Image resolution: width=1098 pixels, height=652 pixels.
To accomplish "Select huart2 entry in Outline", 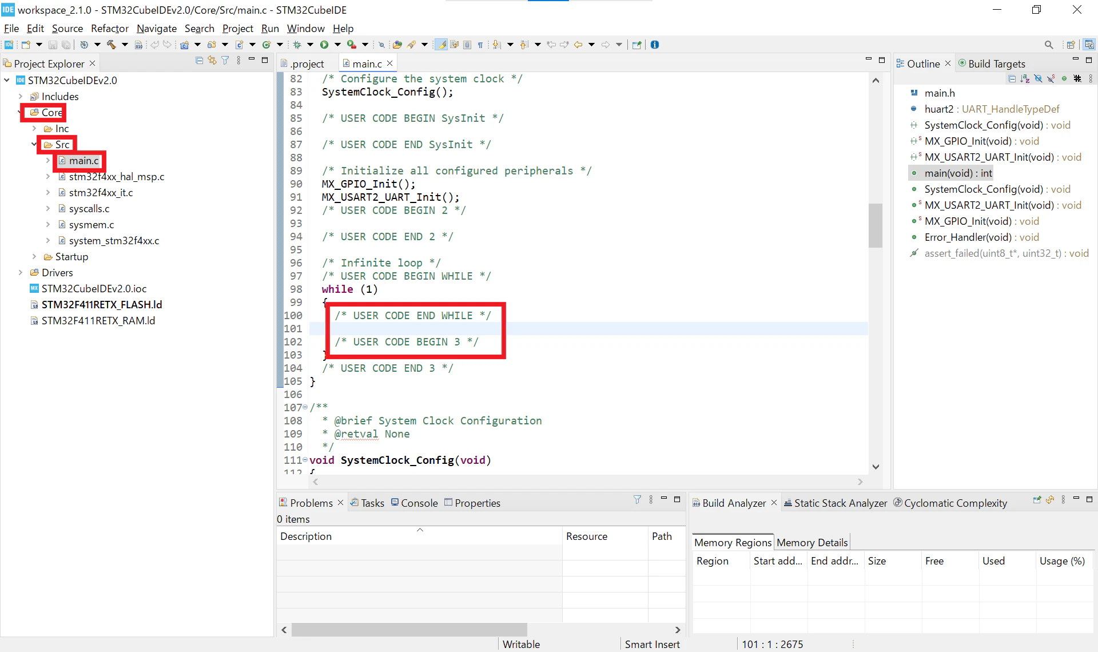I will click(x=992, y=109).
